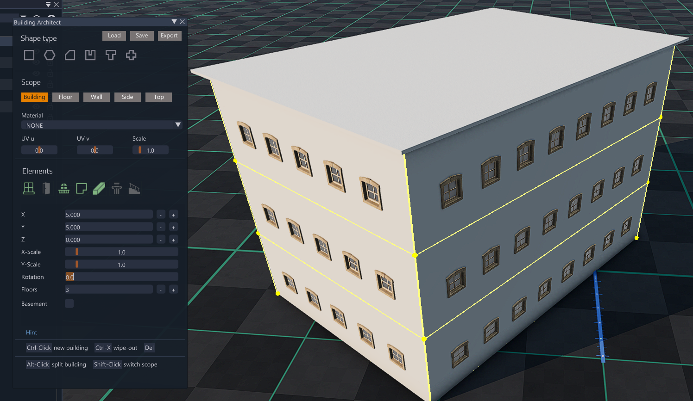Image resolution: width=693 pixels, height=401 pixels.
Task: Click the Shape type heading
Action: (x=39, y=38)
